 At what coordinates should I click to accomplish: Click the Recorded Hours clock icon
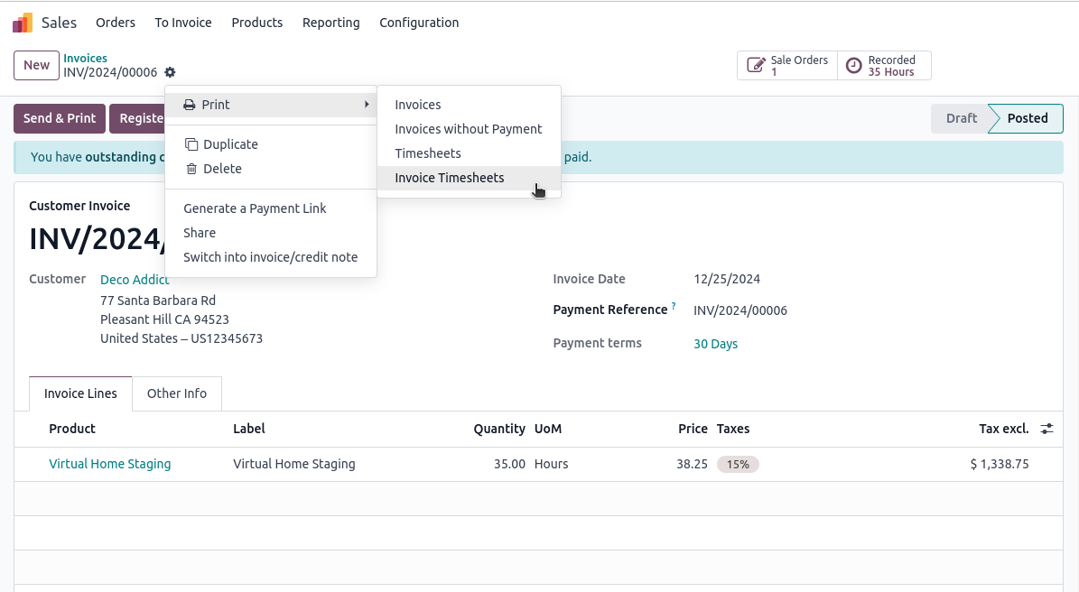pyautogui.click(x=853, y=66)
